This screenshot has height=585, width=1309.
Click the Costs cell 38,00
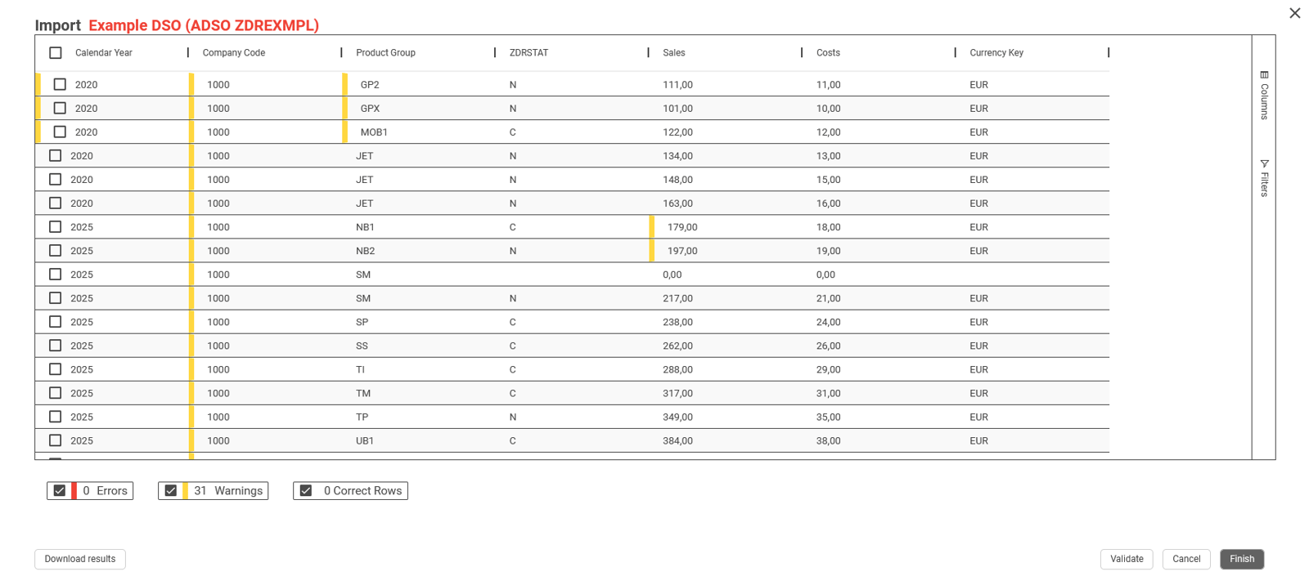coord(878,440)
